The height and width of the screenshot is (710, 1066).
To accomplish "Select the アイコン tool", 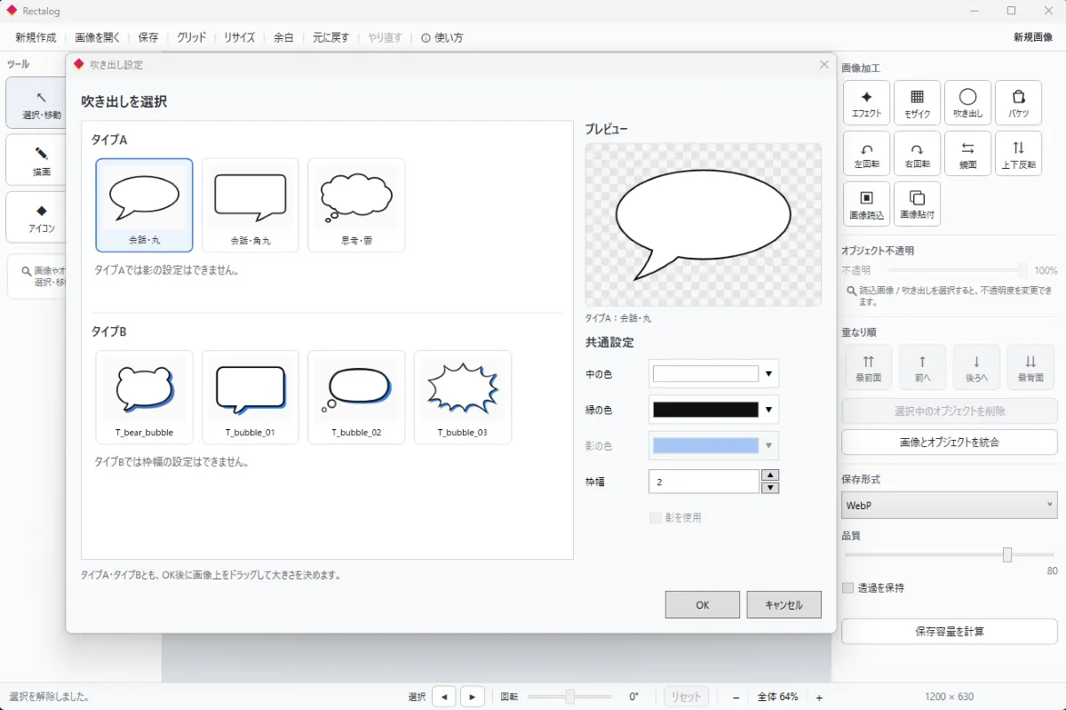I will click(x=36, y=217).
